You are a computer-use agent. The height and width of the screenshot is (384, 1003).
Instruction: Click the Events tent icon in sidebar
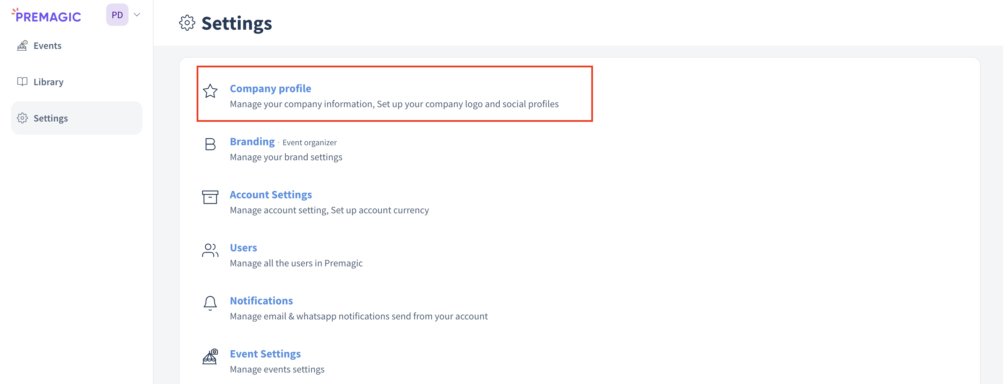pos(22,45)
